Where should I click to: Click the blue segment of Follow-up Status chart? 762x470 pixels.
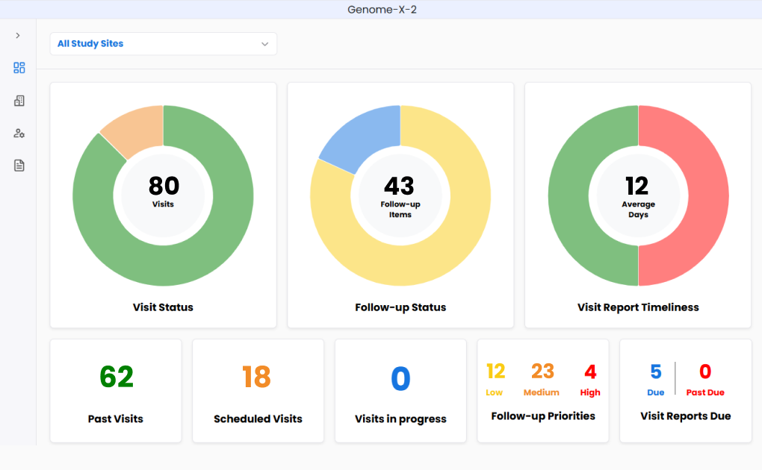368,136
